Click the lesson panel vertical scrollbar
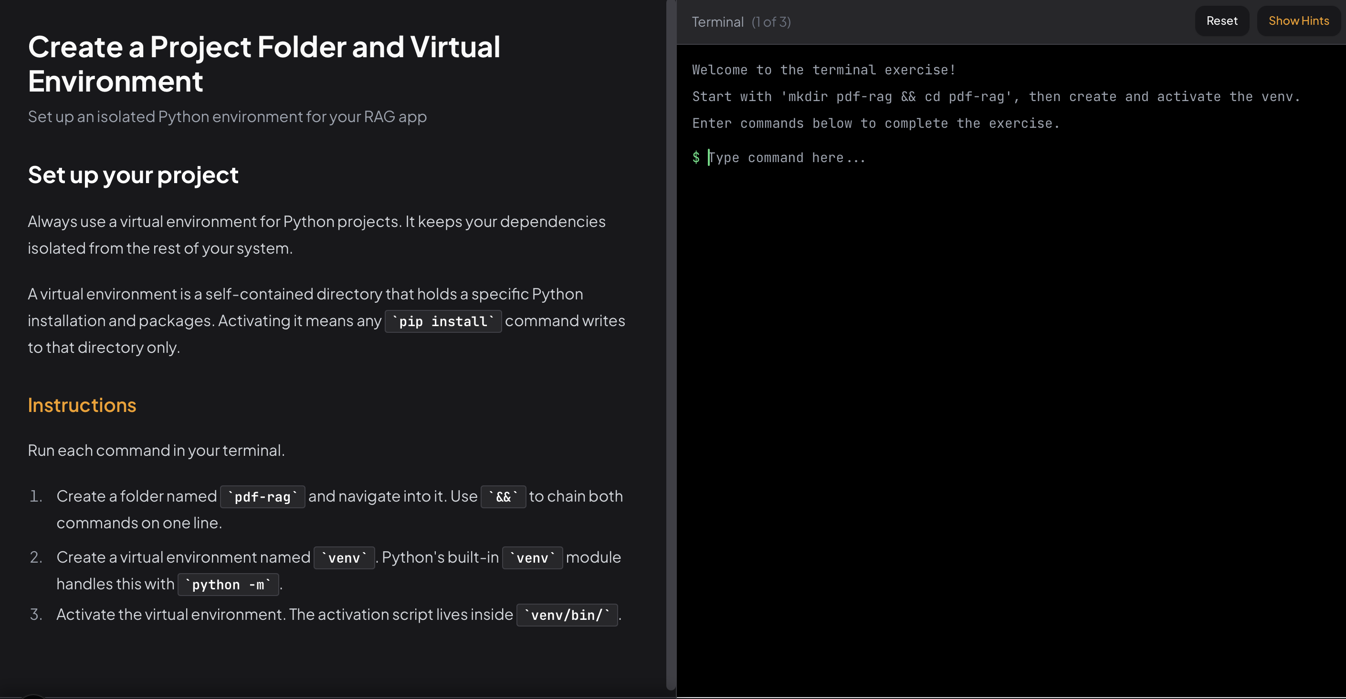This screenshot has width=1346, height=699. point(671,345)
